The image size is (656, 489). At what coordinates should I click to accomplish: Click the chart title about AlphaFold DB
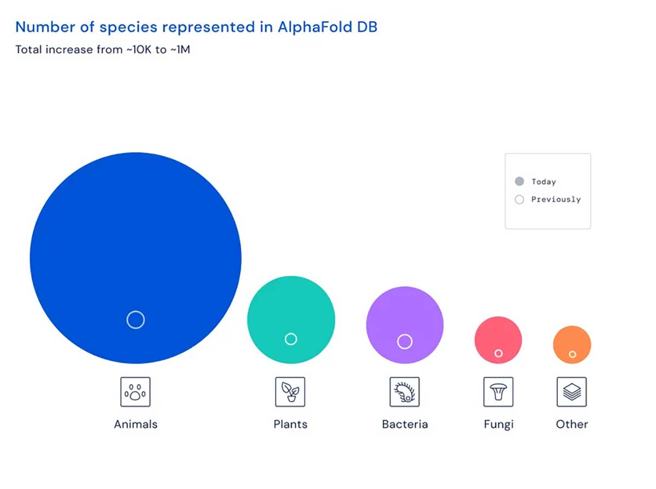pyautogui.click(x=196, y=27)
